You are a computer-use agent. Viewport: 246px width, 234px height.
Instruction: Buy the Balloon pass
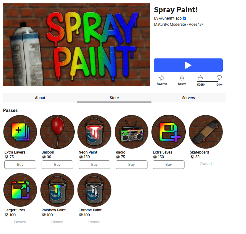[57, 165]
